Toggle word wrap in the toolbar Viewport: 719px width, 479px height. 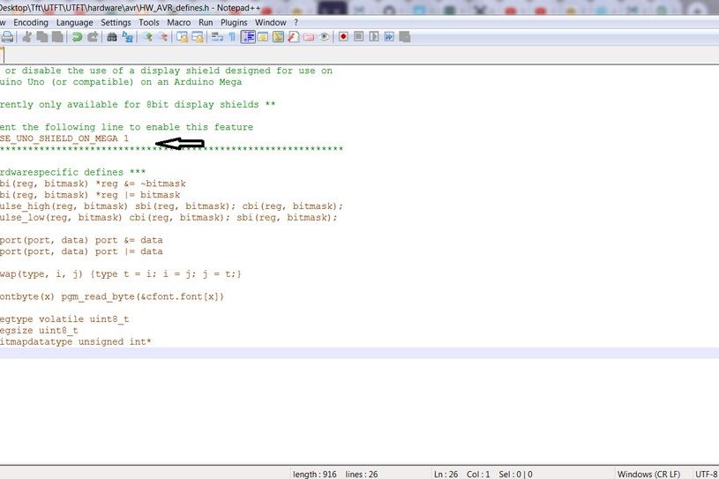(217, 37)
